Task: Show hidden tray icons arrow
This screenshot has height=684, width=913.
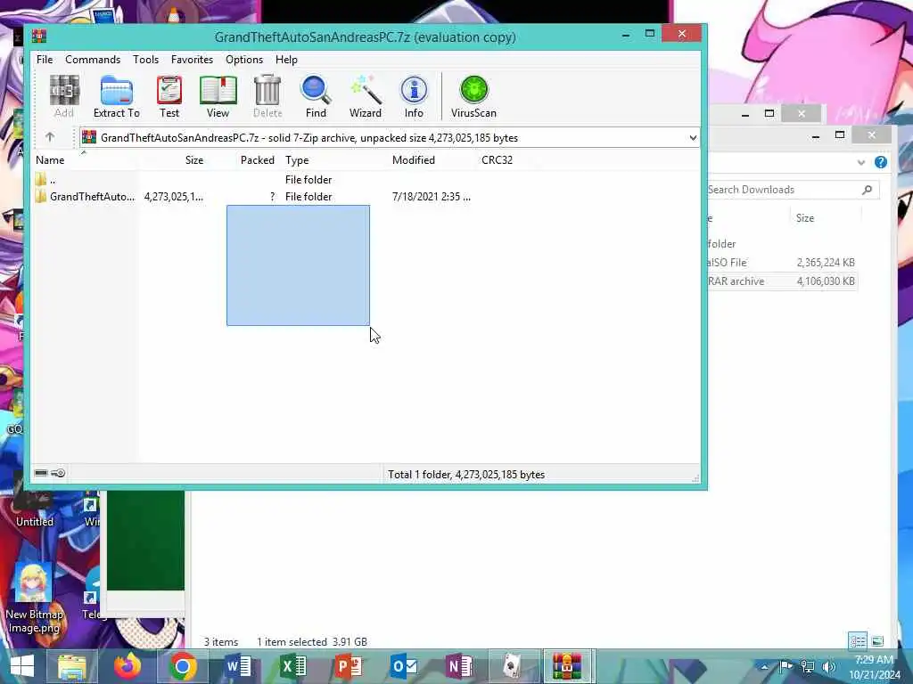Action: pyautogui.click(x=764, y=666)
